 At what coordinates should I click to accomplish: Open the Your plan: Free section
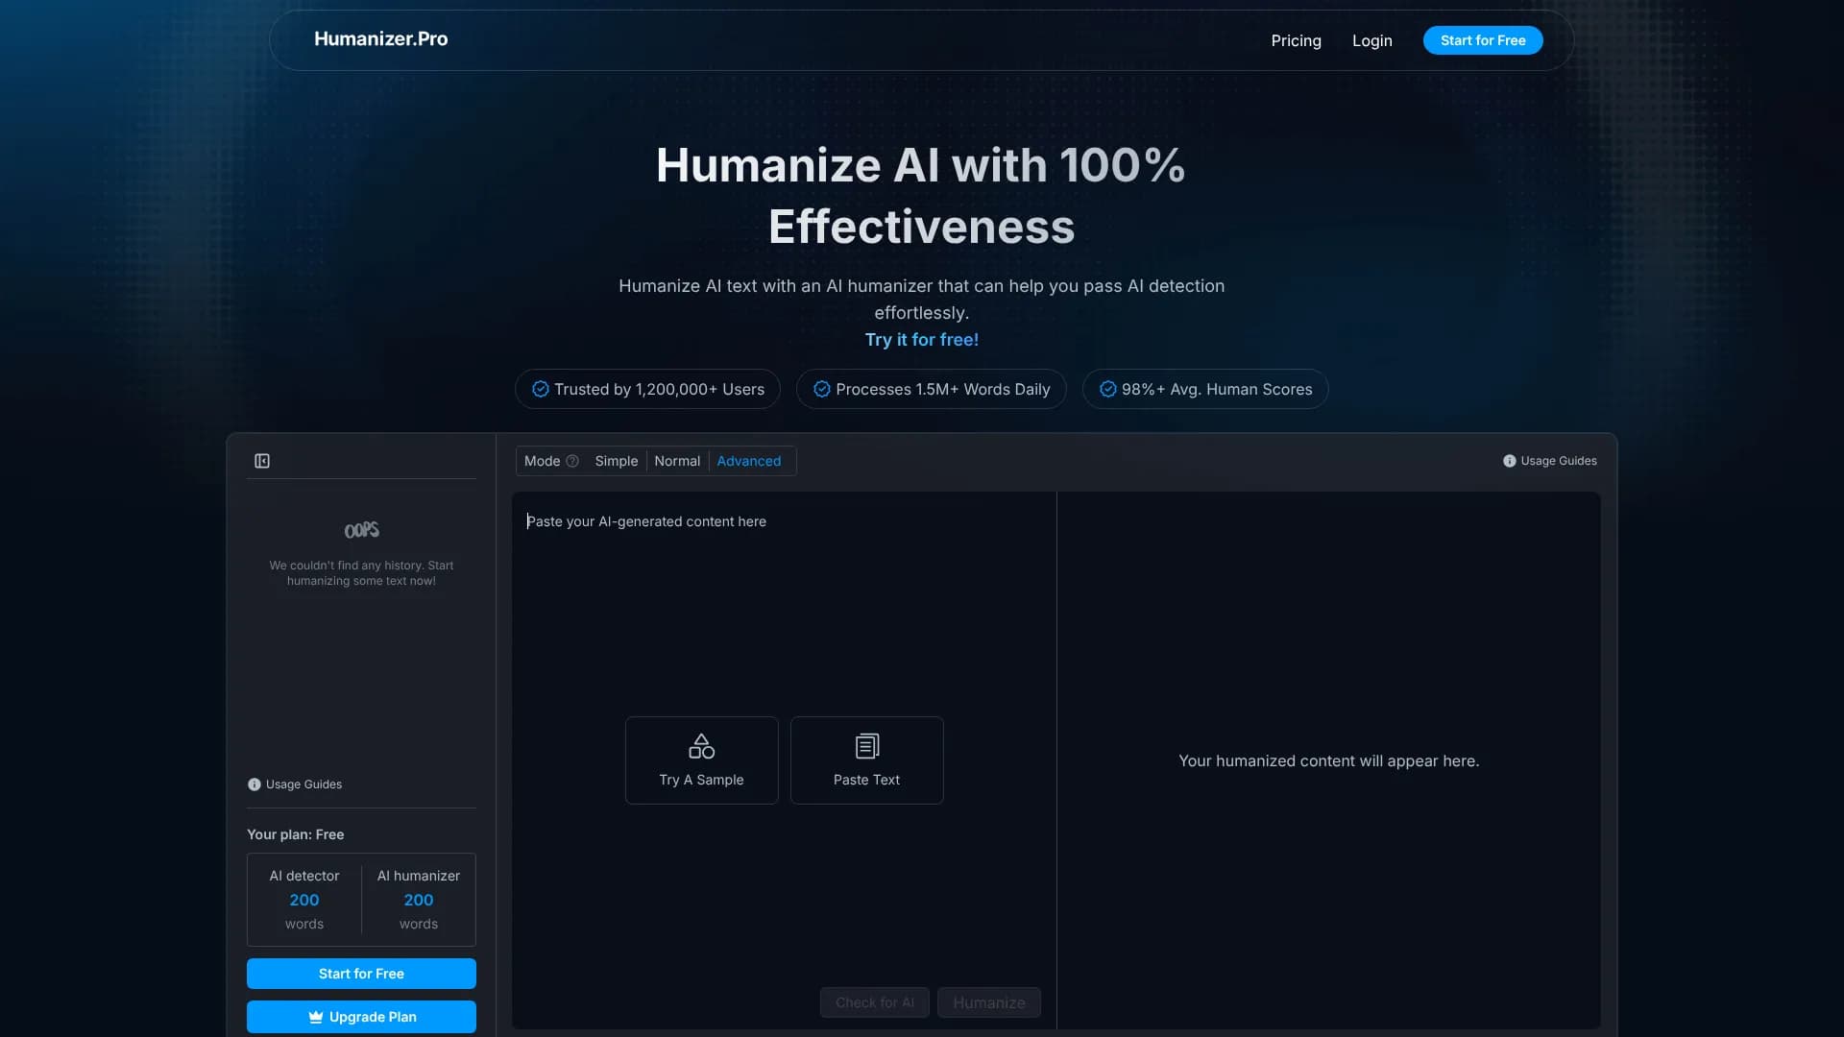(x=295, y=834)
